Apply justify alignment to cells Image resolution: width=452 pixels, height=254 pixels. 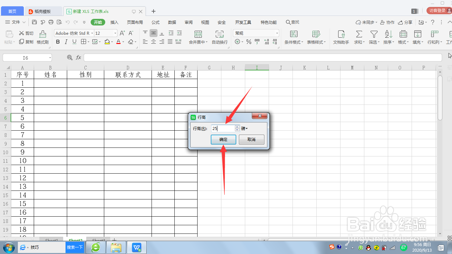tap(170, 42)
